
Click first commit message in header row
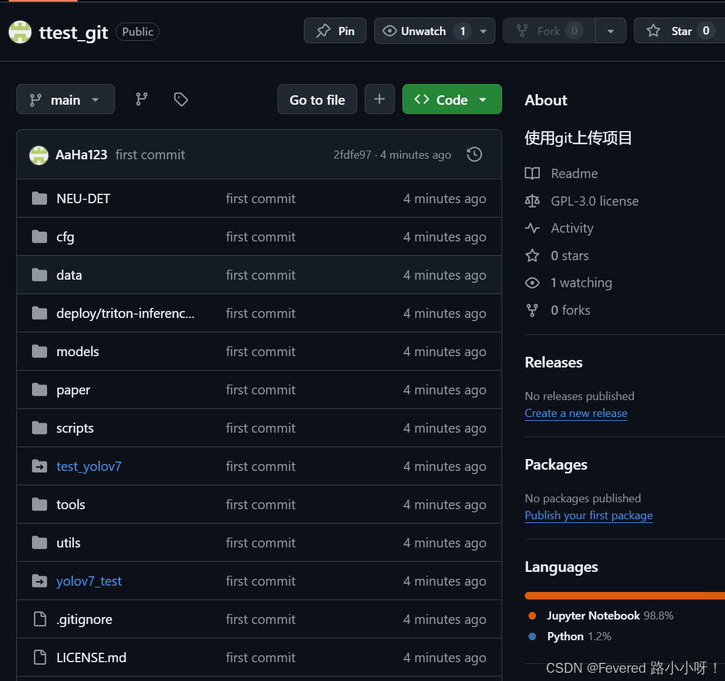point(150,155)
